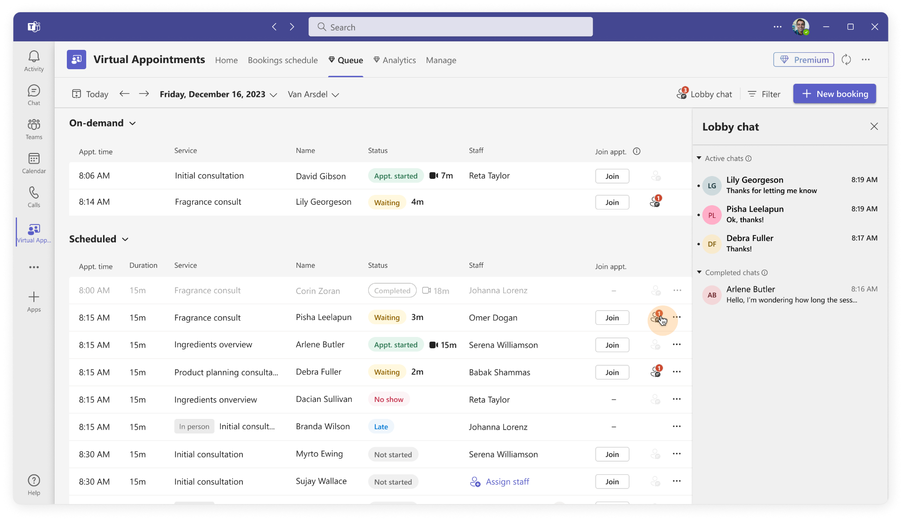Click the New booking button

834,94
